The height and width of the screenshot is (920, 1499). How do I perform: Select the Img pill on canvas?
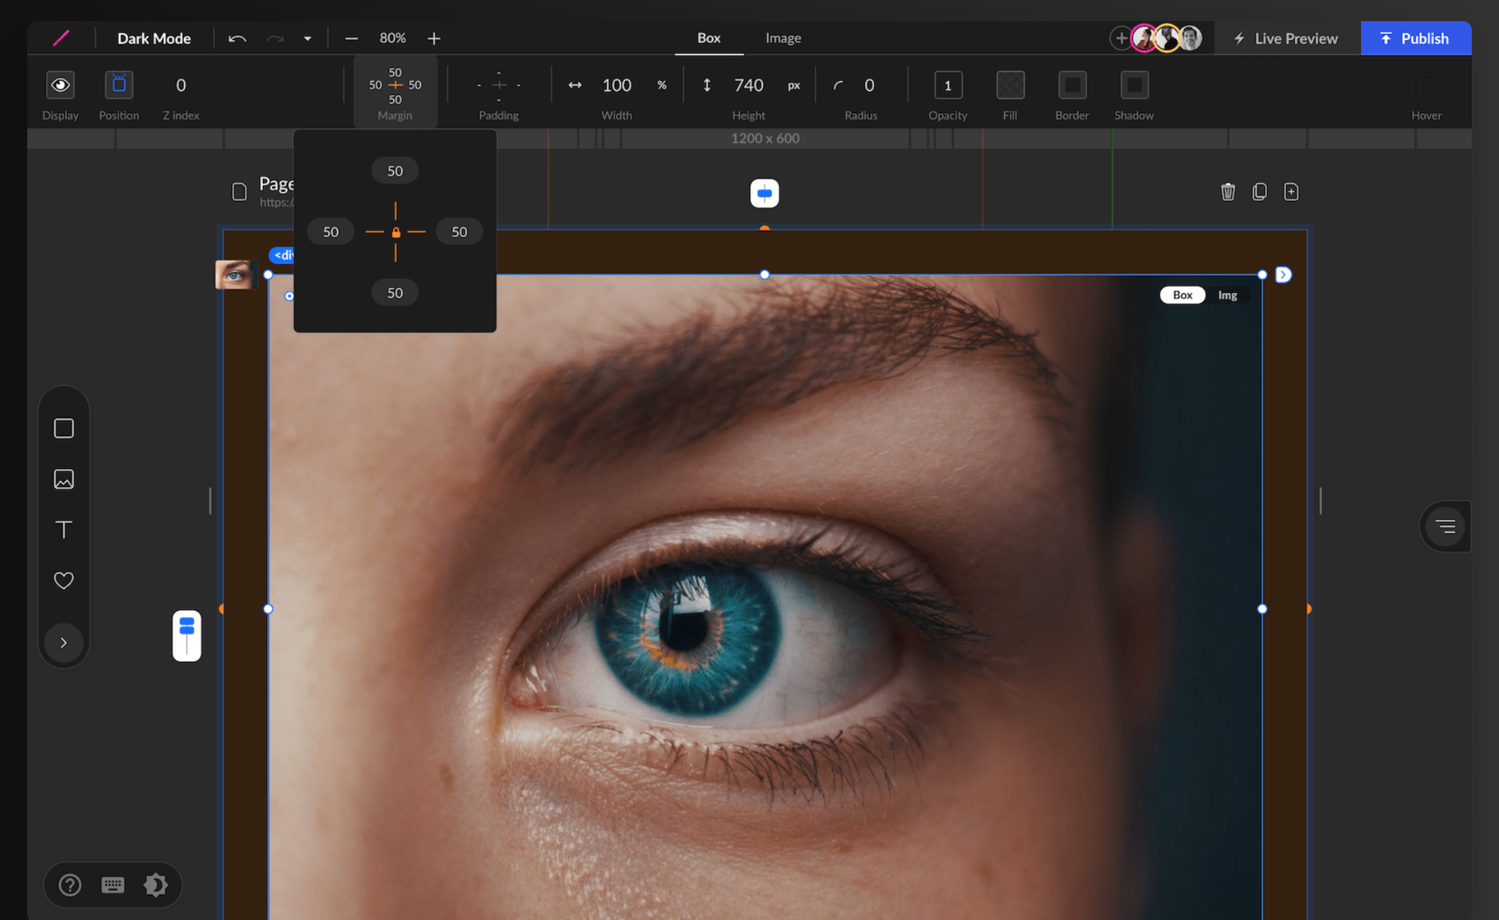[x=1227, y=295]
